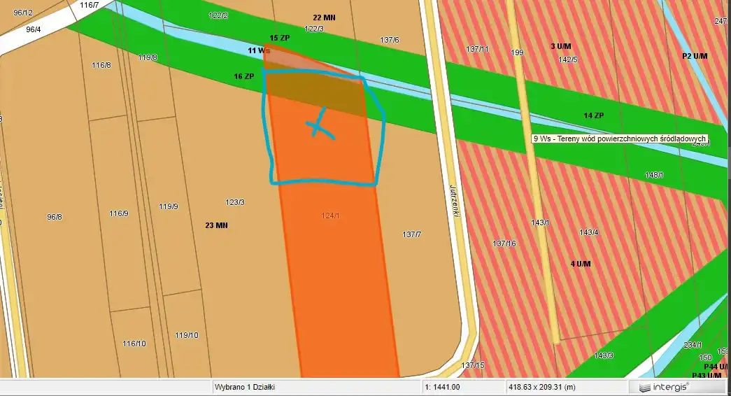The width and height of the screenshot is (731, 396).
Task: Click the 23 MN zone label
Action: coord(217,225)
